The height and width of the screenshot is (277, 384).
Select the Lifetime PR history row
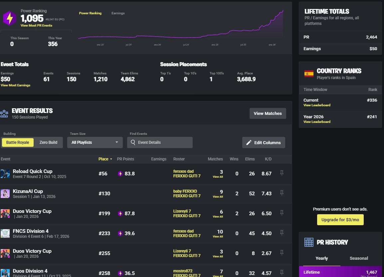(340, 272)
